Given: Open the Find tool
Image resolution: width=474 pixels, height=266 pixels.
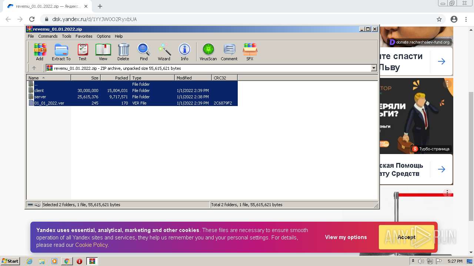Looking at the screenshot, I should point(144,52).
